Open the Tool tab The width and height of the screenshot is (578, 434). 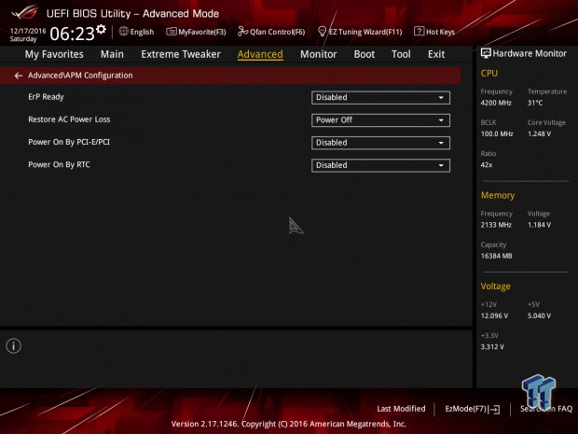coord(401,54)
